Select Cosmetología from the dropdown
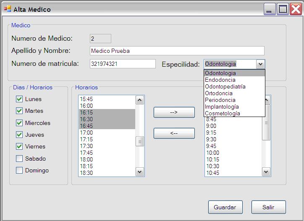304x221 pixels. coord(223,113)
